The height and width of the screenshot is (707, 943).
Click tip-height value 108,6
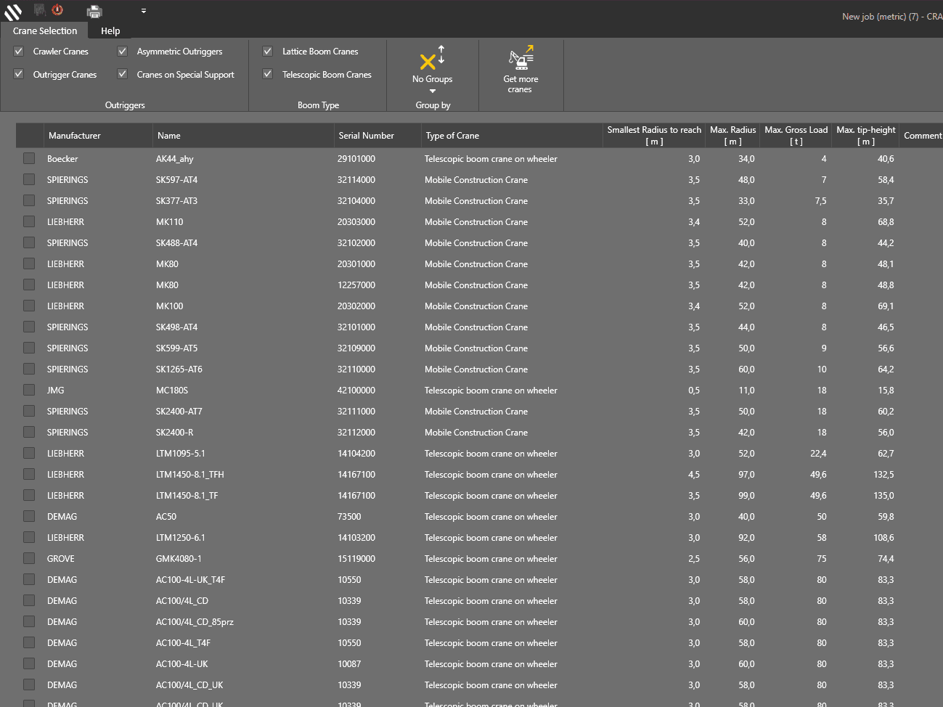883,538
